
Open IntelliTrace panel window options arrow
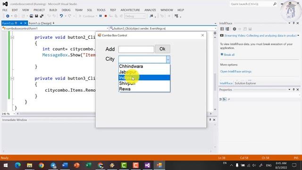tap(289, 23)
